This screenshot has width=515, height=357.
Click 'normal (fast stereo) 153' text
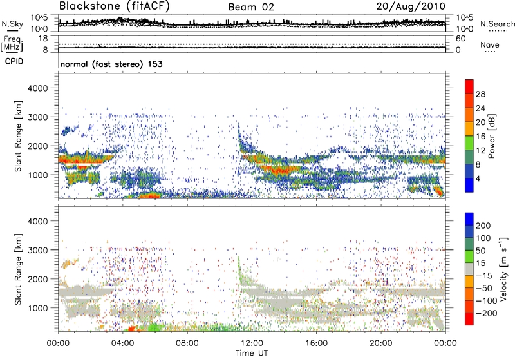111,64
